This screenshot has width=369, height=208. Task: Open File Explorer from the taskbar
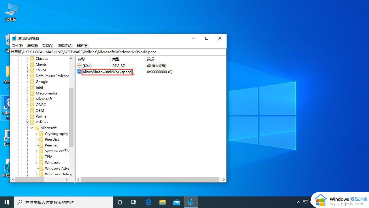coord(163,202)
